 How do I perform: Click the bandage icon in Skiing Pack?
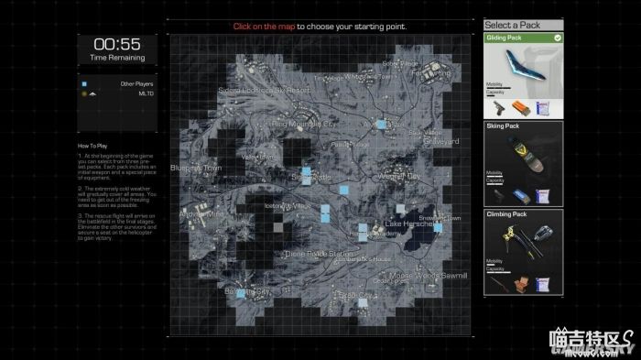tap(543, 196)
